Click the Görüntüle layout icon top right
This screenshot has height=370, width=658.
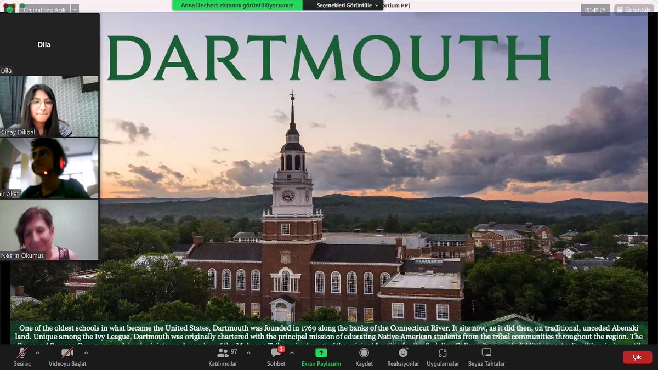point(634,9)
